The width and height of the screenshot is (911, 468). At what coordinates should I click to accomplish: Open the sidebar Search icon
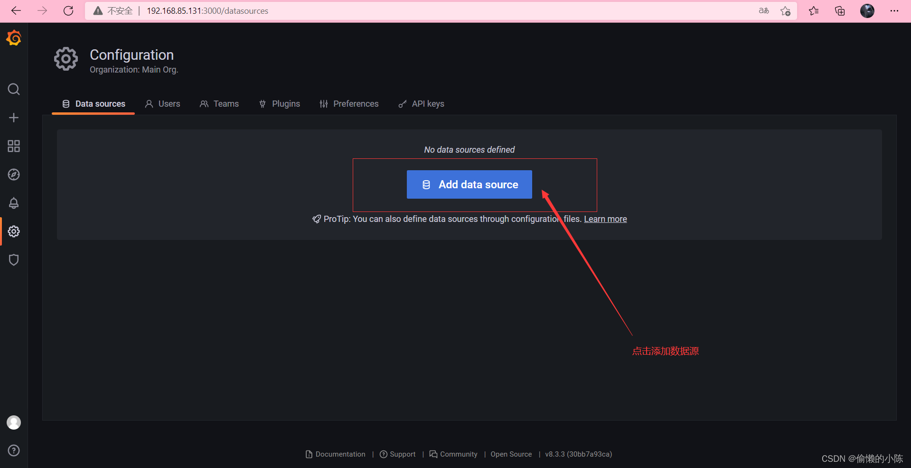click(14, 89)
